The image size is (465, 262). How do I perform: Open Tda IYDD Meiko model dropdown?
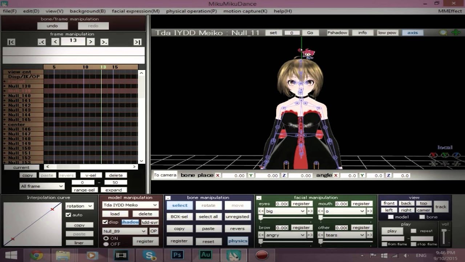(x=130, y=205)
